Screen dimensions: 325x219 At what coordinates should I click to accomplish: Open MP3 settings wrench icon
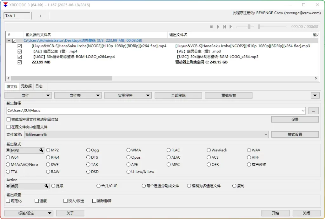click(41, 150)
